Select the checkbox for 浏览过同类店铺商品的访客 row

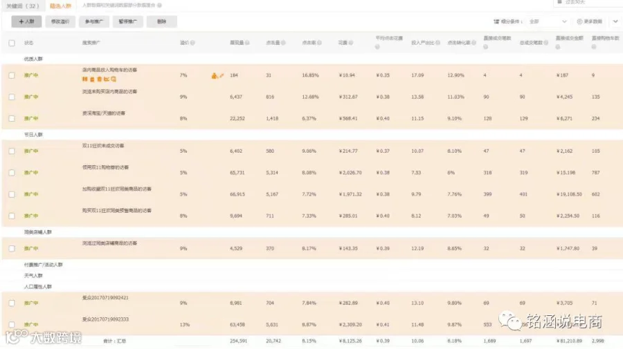(x=12, y=249)
